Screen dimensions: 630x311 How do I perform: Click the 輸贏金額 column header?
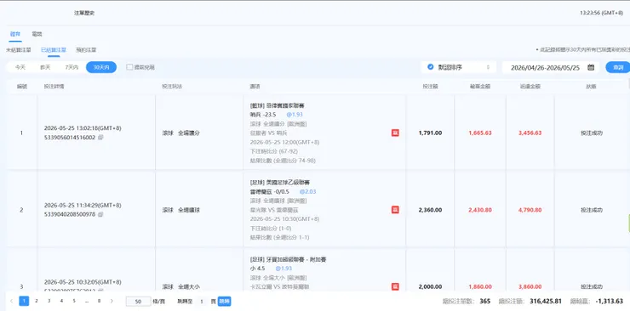click(480, 86)
